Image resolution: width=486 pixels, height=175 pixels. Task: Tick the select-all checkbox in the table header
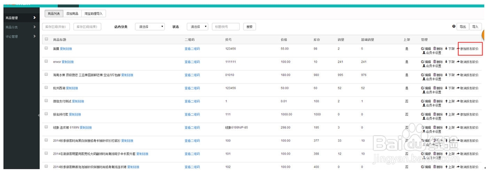(x=47, y=39)
